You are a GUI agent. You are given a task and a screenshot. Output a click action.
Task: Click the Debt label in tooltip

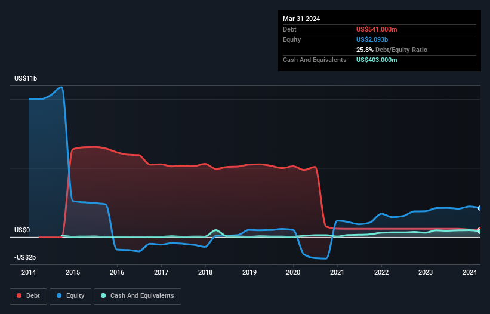[289, 29]
